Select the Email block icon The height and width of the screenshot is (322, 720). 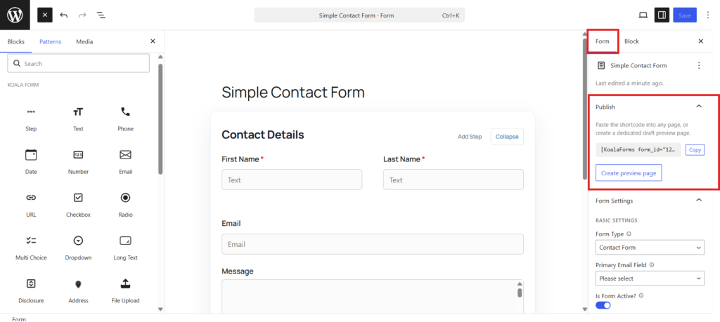[125, 155]
